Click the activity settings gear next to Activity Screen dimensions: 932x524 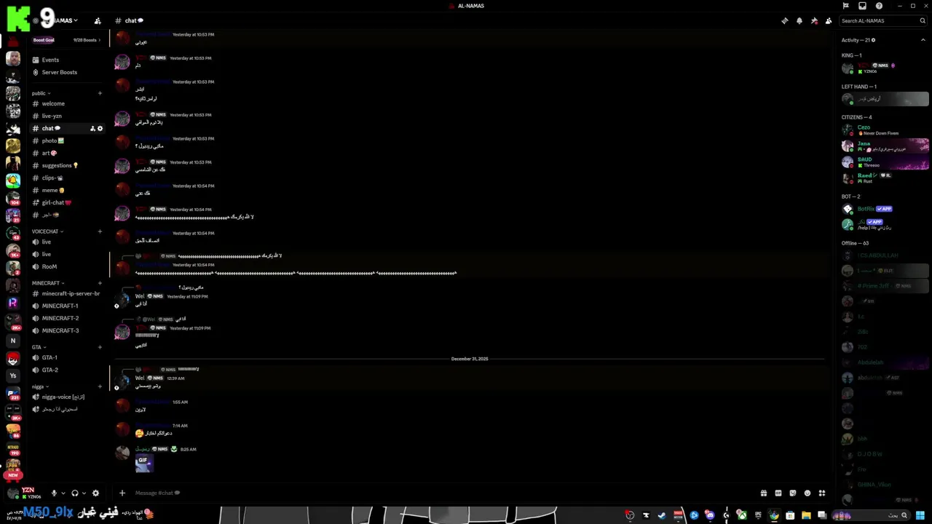pos(873,40)
